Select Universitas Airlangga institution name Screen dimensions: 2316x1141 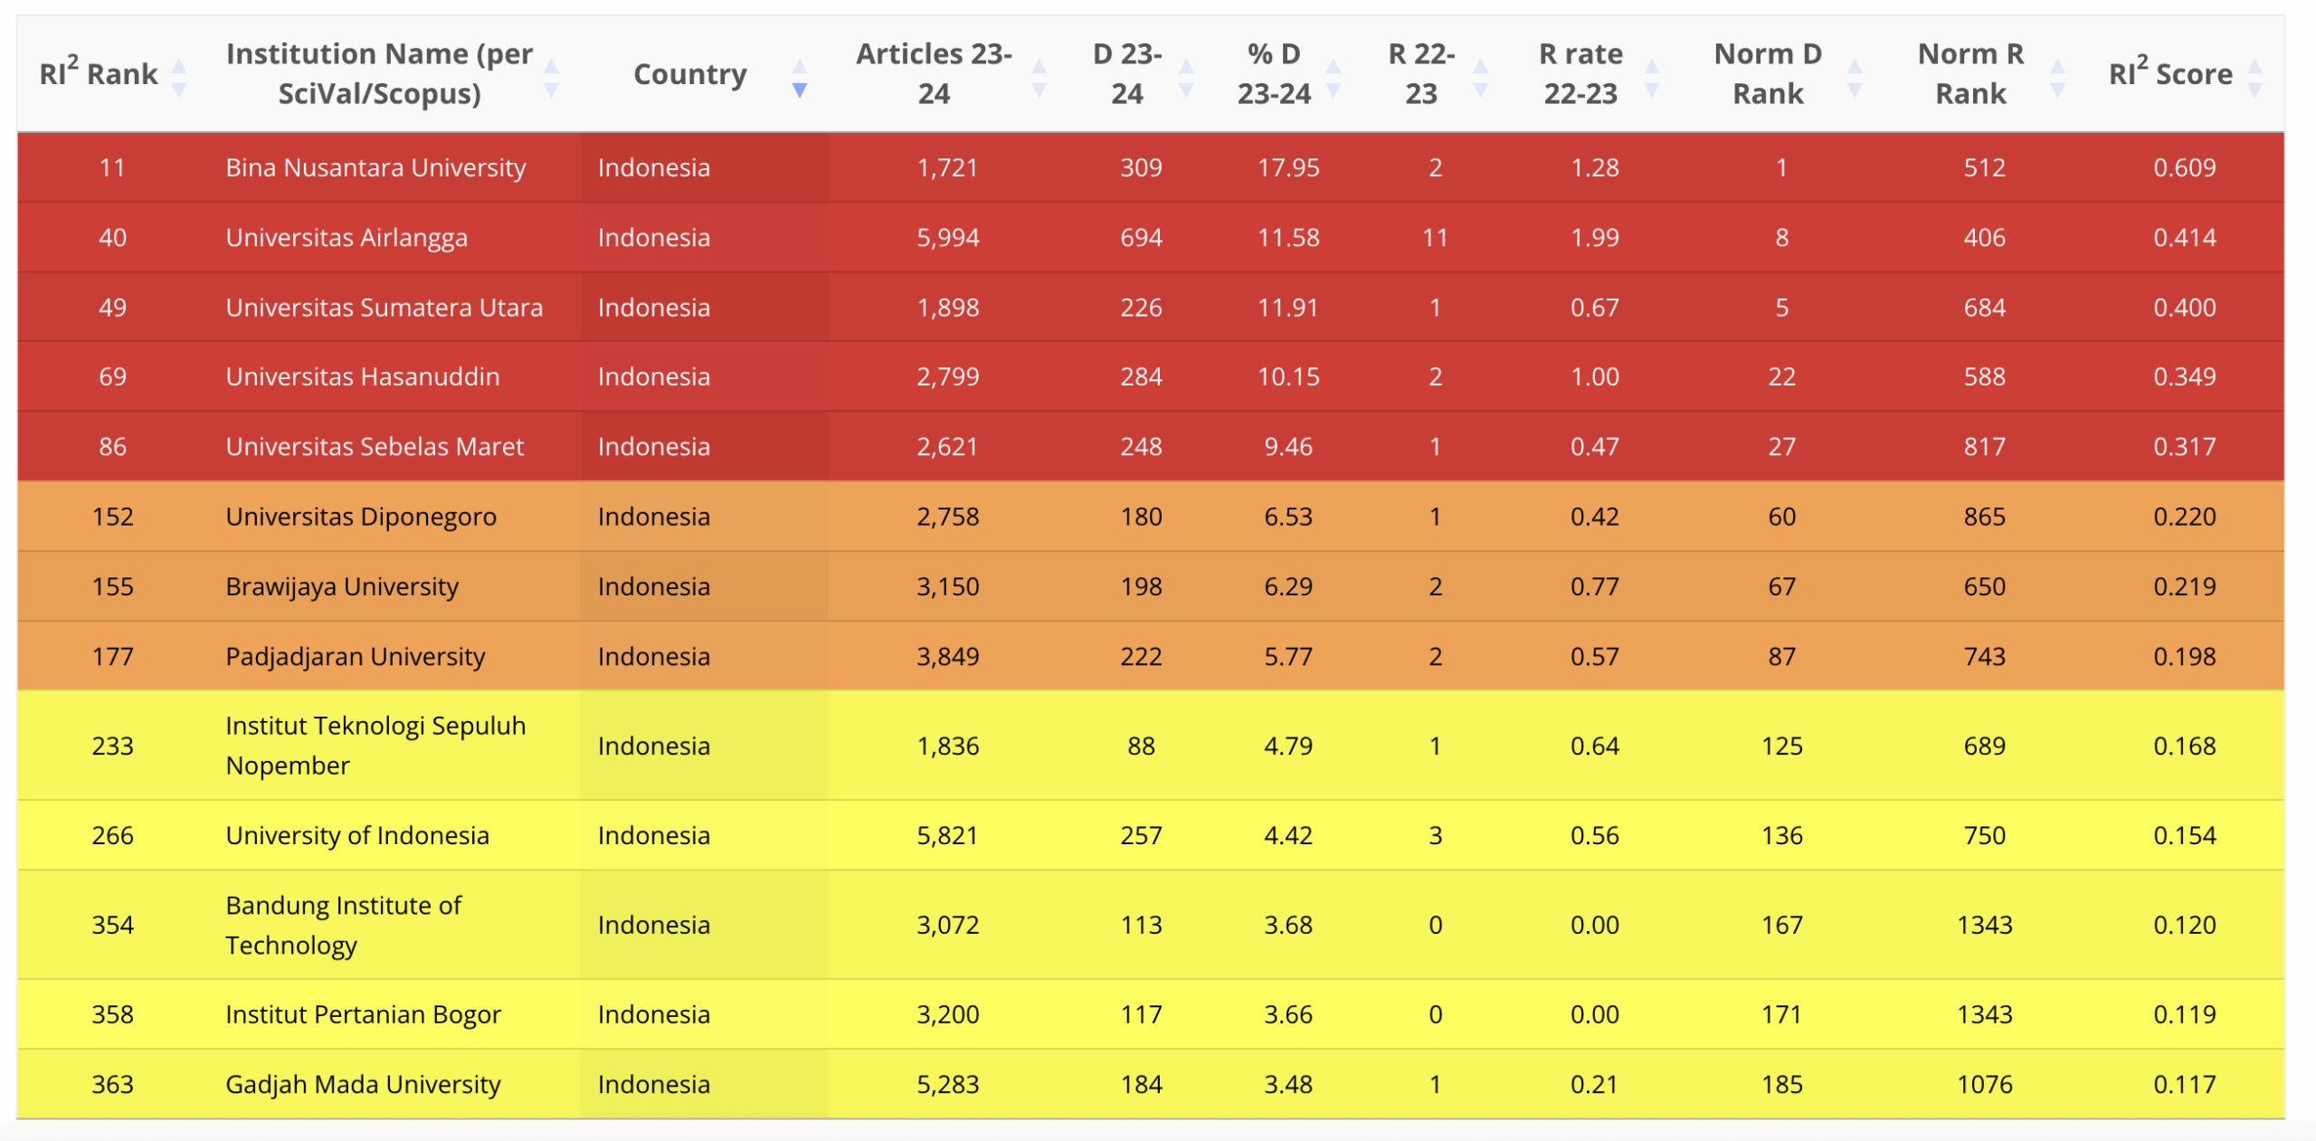[x=346, y=238]
